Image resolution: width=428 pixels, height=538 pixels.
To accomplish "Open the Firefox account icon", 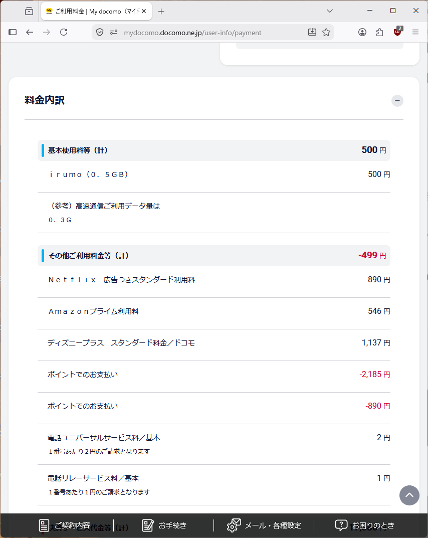I will [x=362, y=32].
